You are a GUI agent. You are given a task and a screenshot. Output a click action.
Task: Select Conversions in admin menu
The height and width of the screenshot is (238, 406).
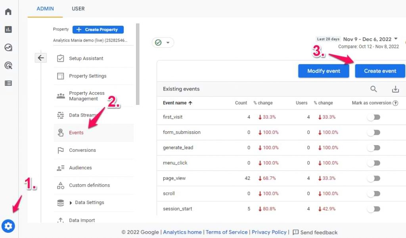click(x=82, y=150)
